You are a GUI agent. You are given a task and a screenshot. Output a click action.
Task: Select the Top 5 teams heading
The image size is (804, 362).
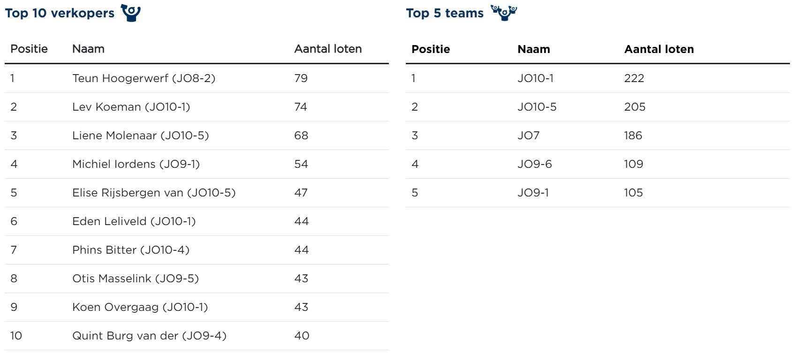pos(444,13)
